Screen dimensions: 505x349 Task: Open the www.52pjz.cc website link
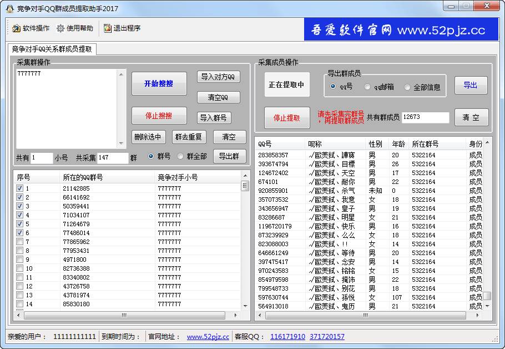(208, 336)
